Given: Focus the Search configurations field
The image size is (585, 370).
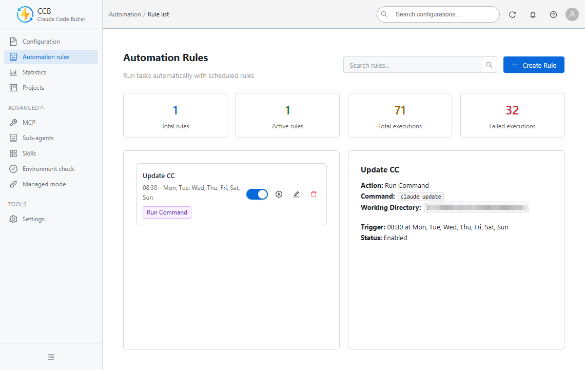Looking at the screenshot, I should click(x=438, y=14).
